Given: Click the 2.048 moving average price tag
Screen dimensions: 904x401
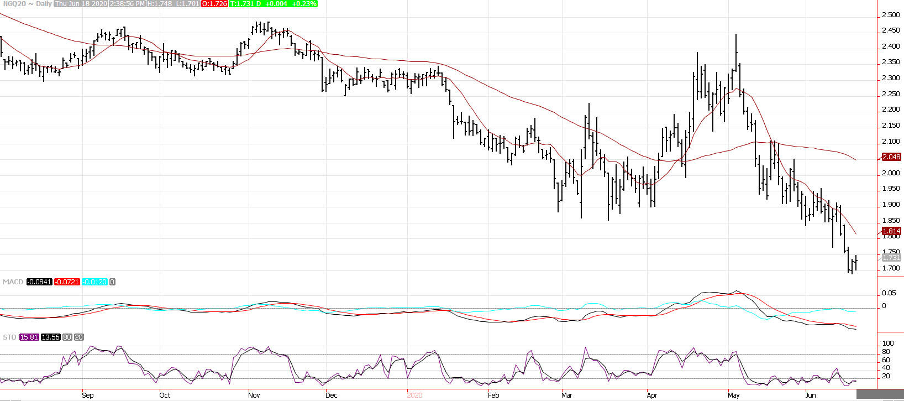Looking at the screenshot, I should point(891,157).
